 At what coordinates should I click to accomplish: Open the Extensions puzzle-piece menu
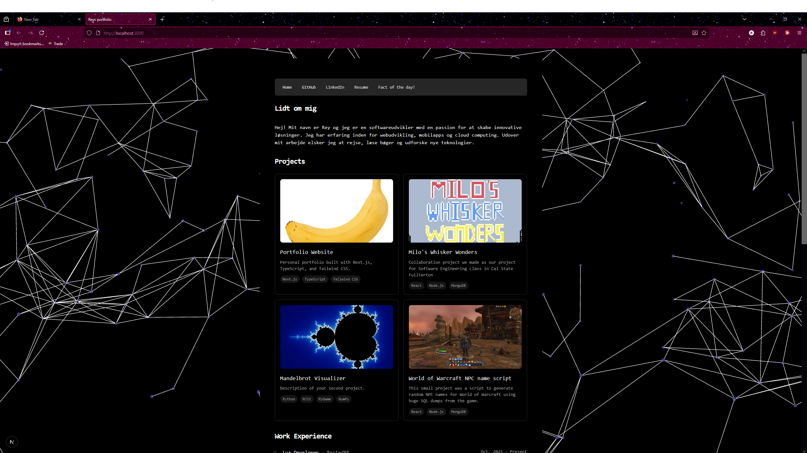(763, 33)
